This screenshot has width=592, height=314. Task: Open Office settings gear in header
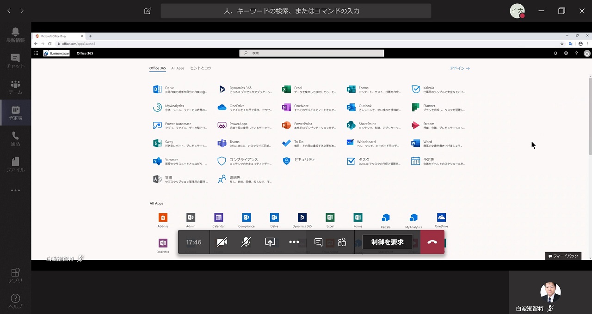coord(566,53)
